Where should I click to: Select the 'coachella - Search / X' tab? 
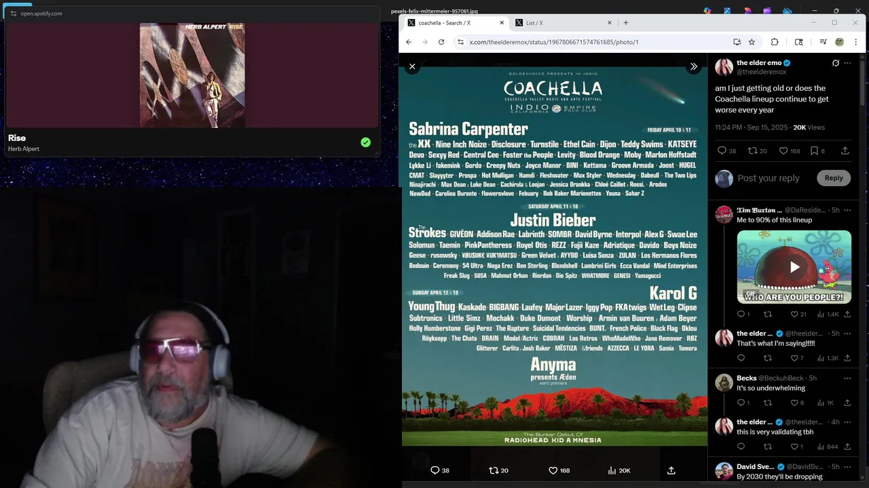(455, 23)
